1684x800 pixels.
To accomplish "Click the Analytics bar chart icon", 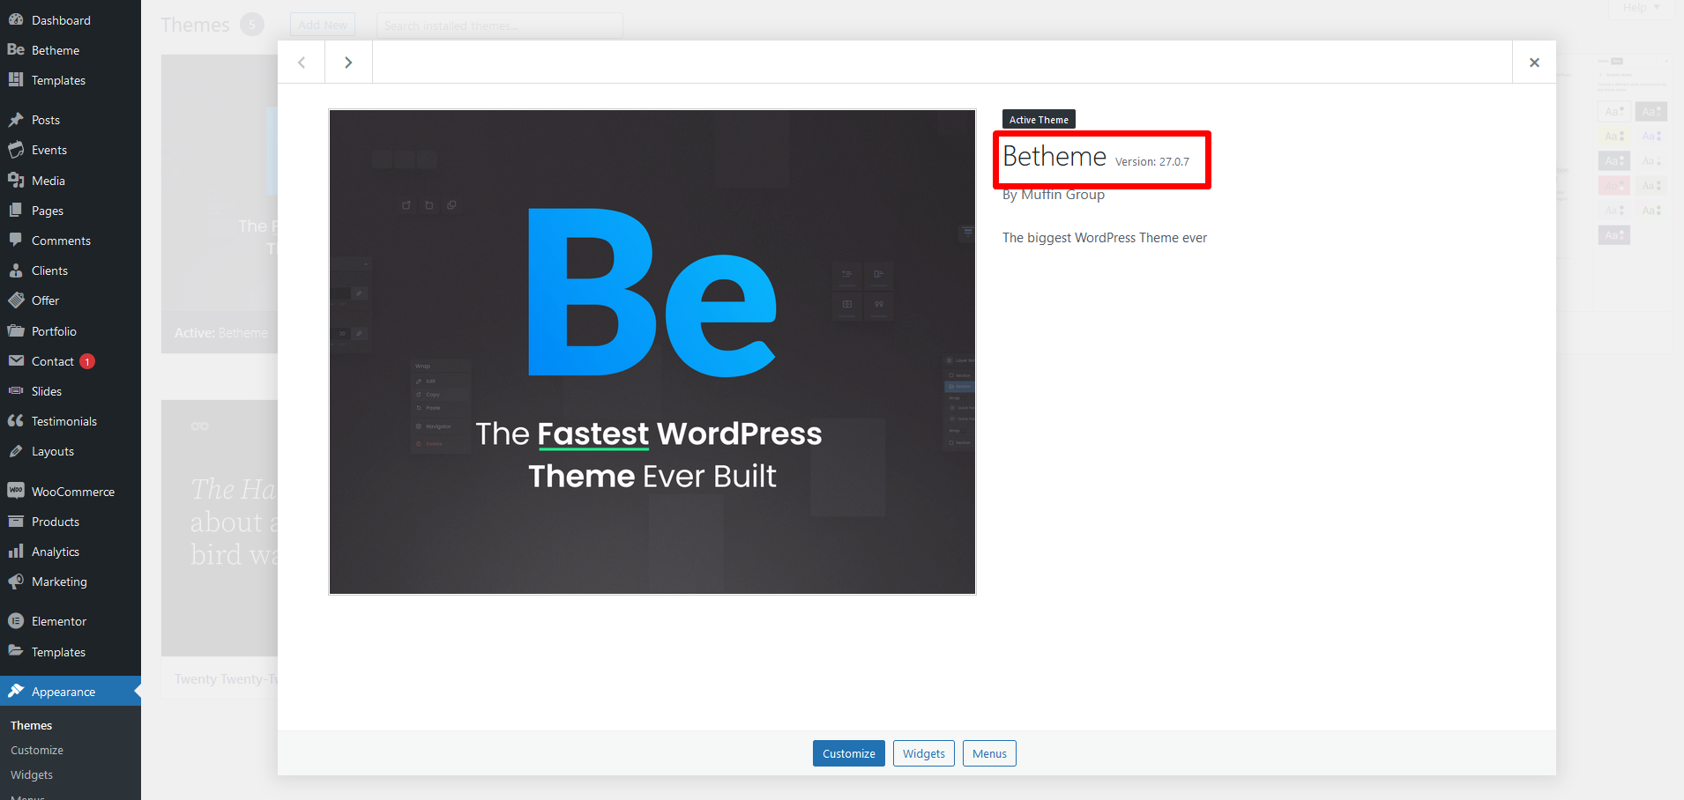I will tap(16, 551).
